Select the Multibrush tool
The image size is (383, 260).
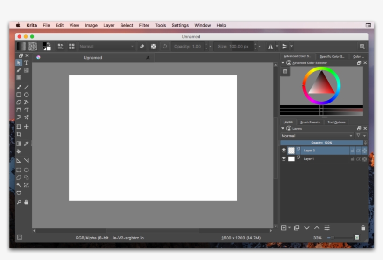point(26,117)
